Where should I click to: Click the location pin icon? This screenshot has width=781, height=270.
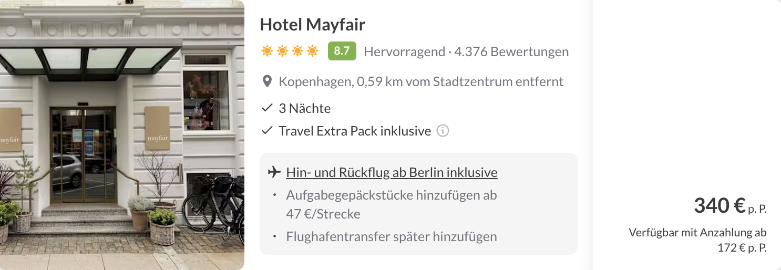pyautogui.click(x=267, y=82)
